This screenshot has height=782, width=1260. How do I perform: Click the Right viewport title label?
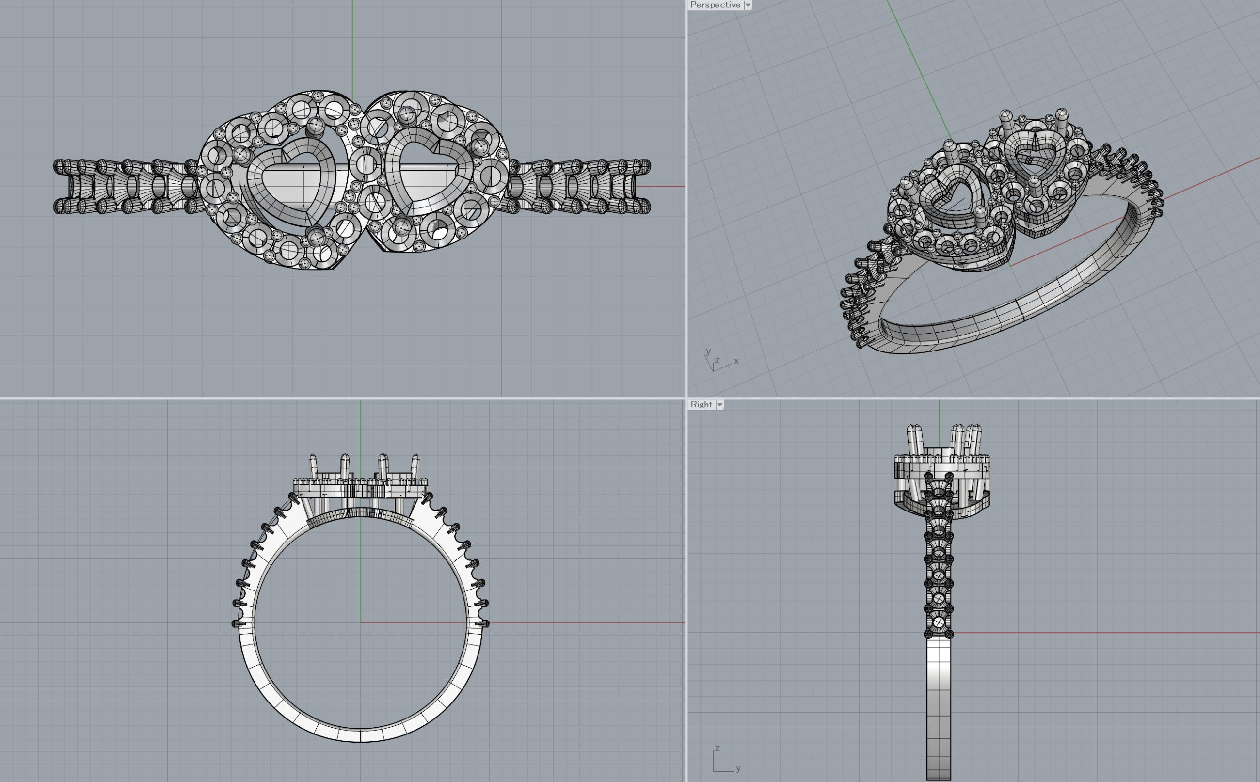pyautogui.click(x=702, y=404)
